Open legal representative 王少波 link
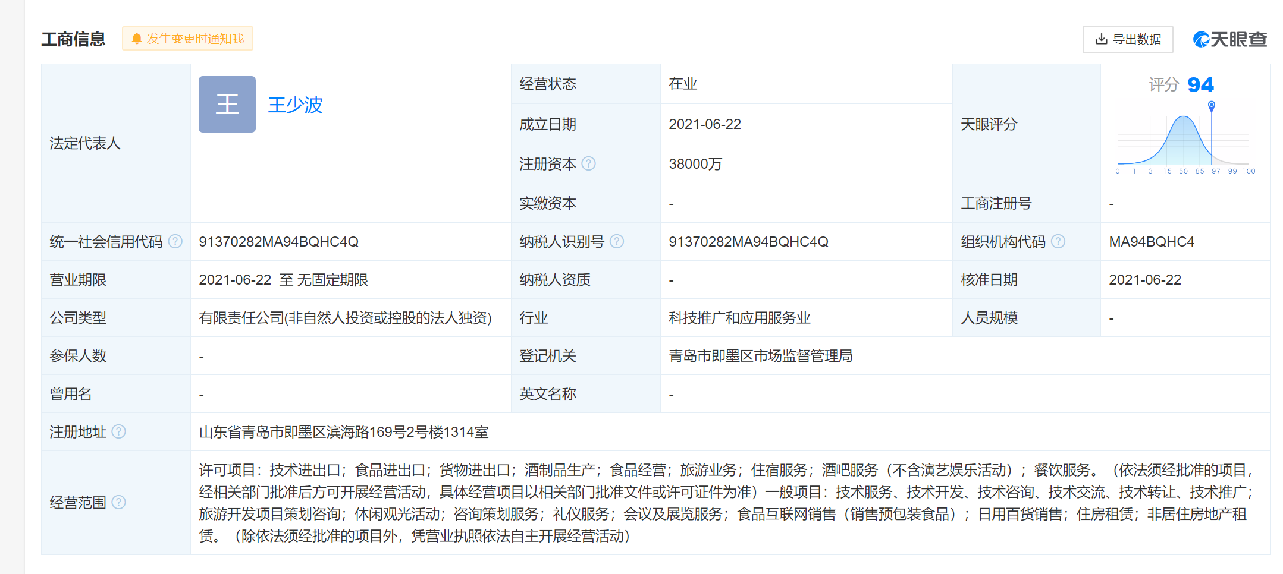The height and width of the screenshot is (574, 1283). (x=295, y=105)
